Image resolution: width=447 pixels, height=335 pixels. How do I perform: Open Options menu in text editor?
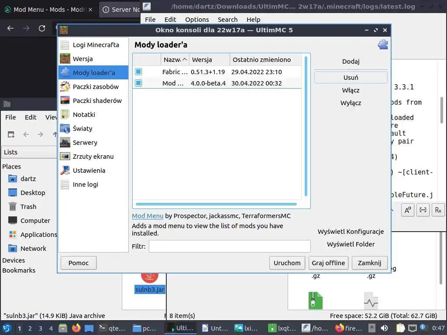tap(197, 20)
